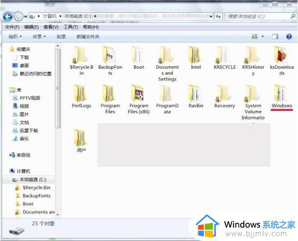The height and width of the screenshot is (241, 298).
Task: Click 计算机 in the address breadcrumb
Action: [x=50, y=16]
